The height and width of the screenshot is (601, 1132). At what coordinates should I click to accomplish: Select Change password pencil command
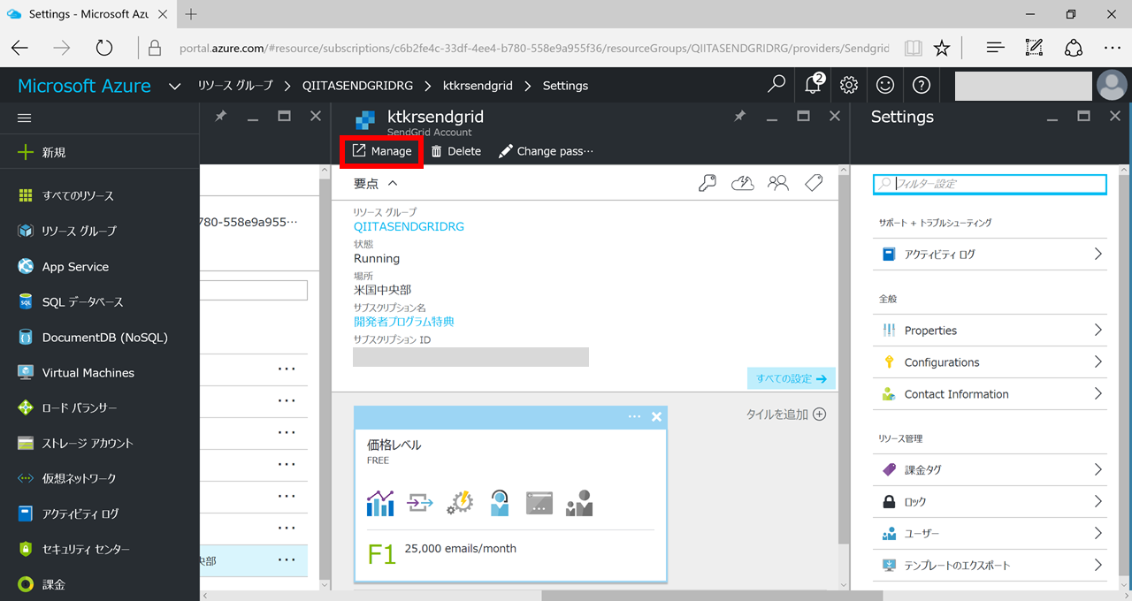click(x=546, y=151)
